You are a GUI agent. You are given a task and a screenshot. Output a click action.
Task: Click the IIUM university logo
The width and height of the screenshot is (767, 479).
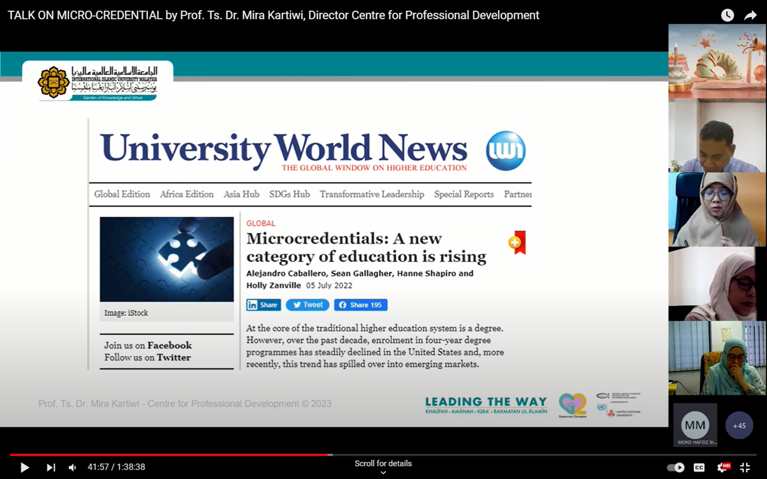click(x=98, y=83)
